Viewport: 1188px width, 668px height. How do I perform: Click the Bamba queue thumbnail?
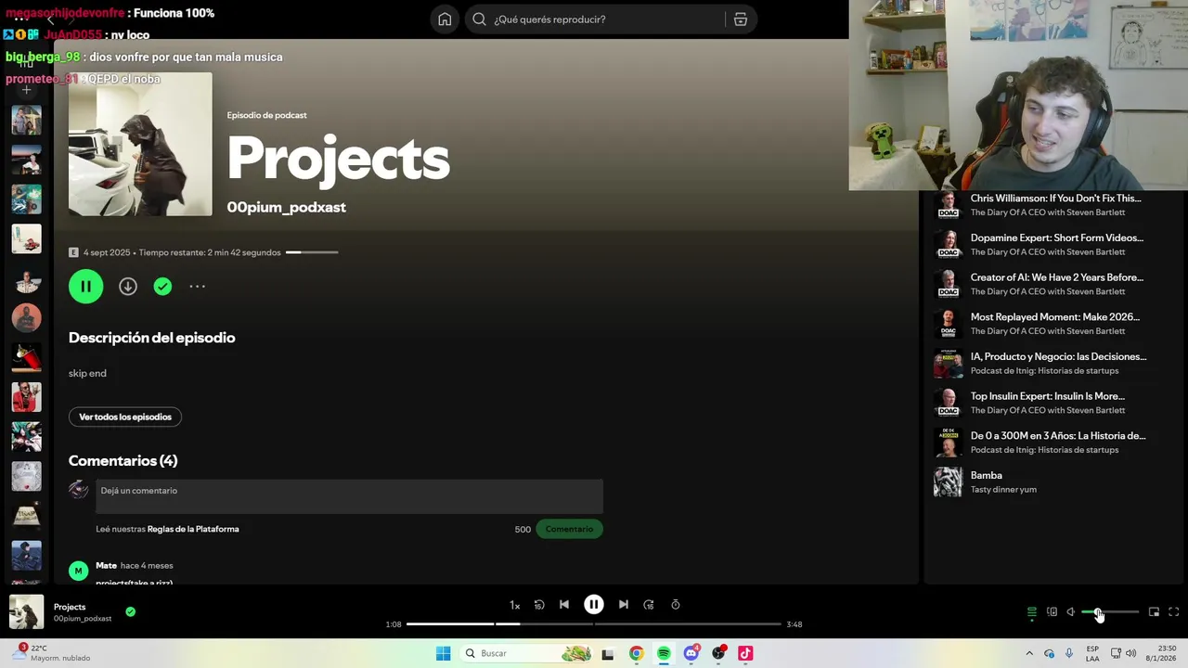(948, 482)
